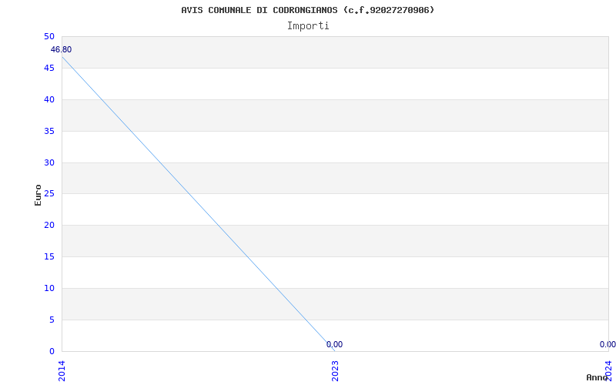Viewport: 616px width, 385px height.
Task: Select the 2014 x-axis label
Action: 62,370
